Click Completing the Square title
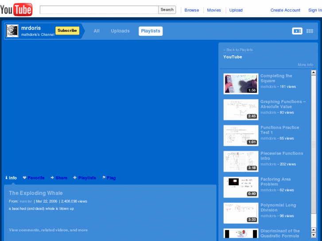 pyautogui.click(x=276, y=78)
